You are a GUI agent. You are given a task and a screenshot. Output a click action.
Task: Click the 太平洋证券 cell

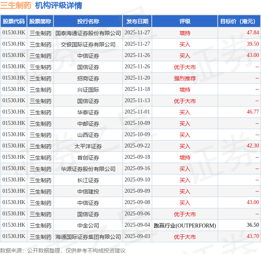[x=88, y=146]
